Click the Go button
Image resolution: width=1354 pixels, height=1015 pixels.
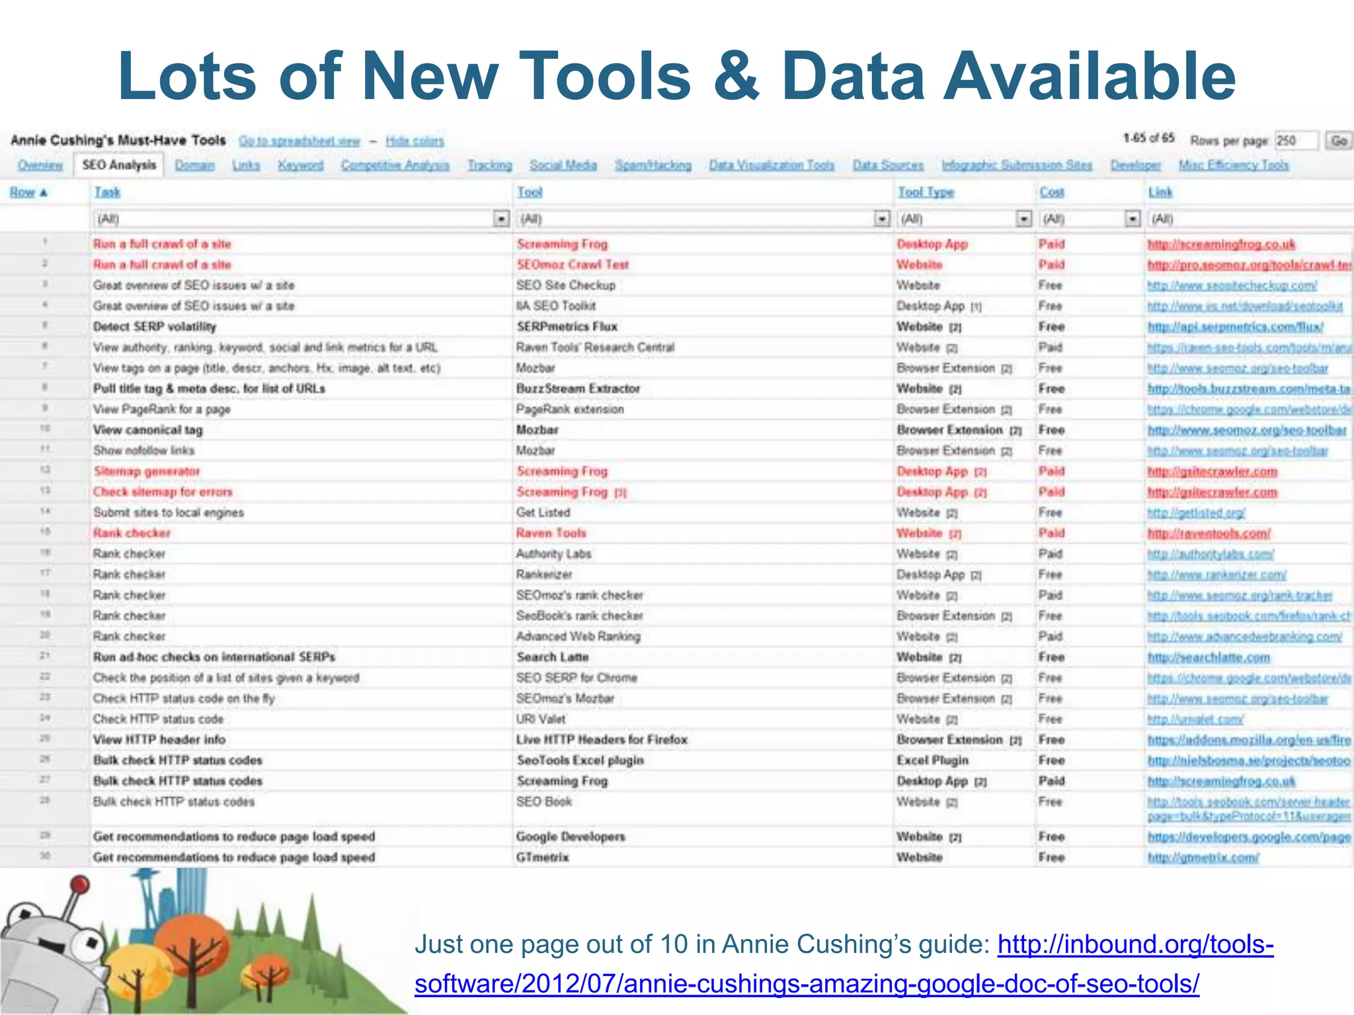1339,141
